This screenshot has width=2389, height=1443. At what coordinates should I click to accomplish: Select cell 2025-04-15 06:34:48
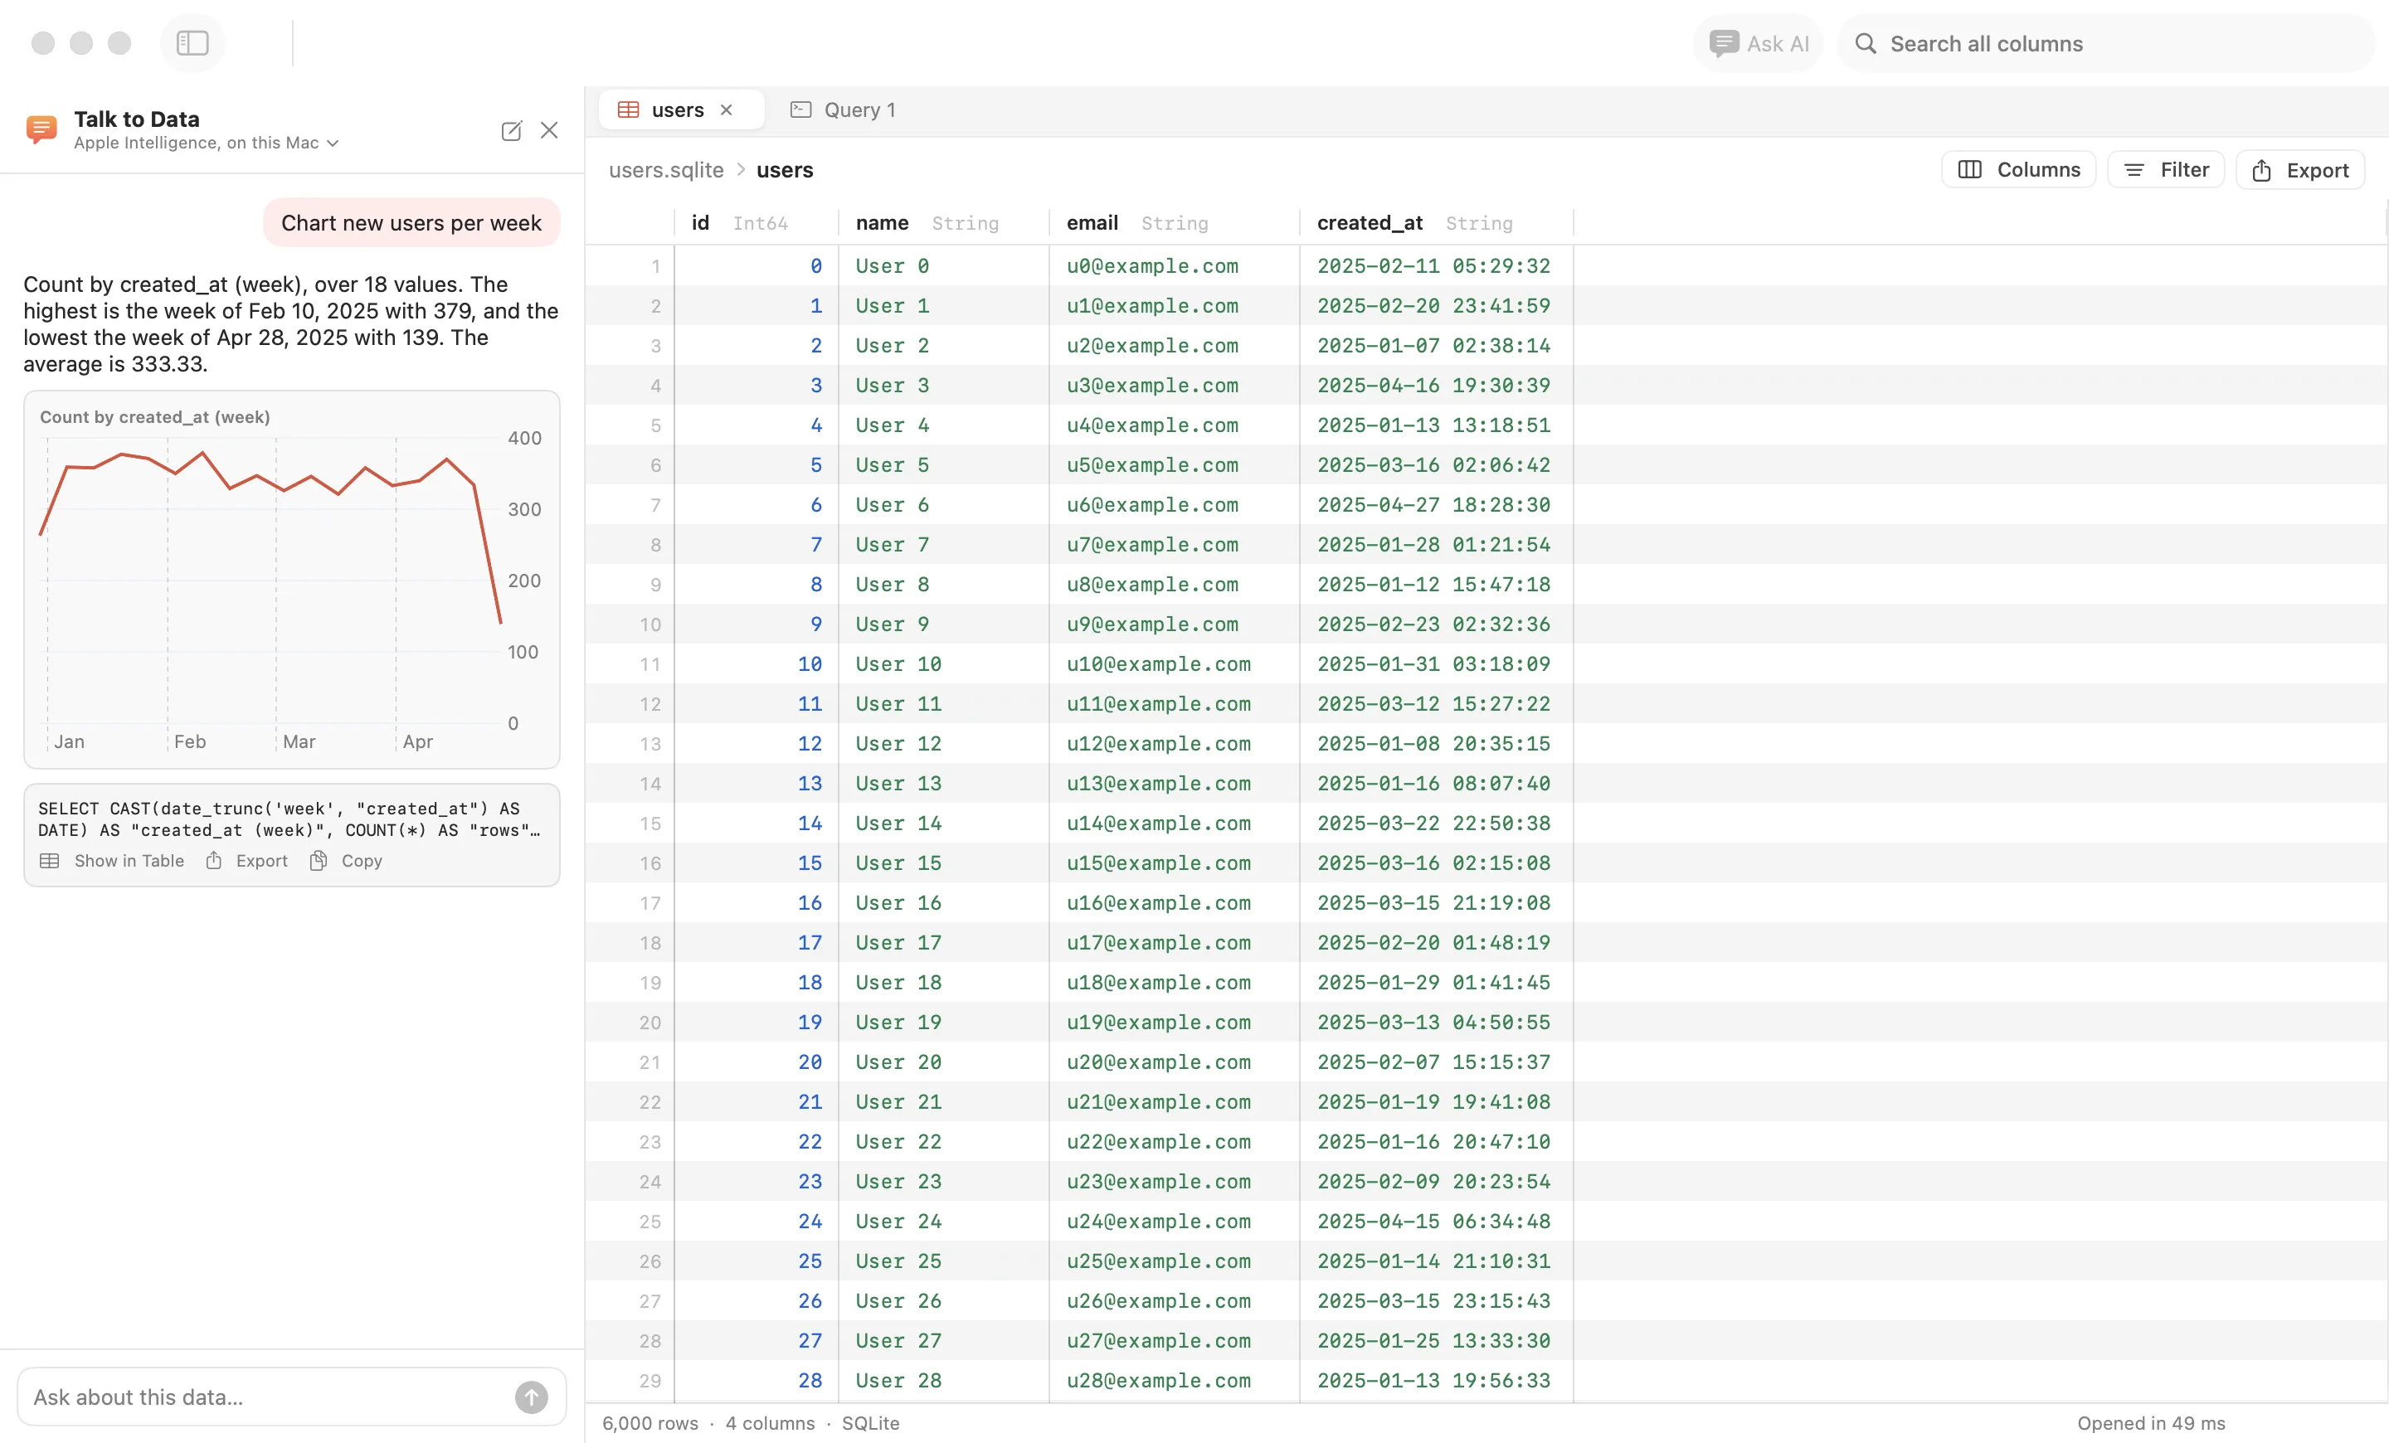[x=1436, y=1221]
